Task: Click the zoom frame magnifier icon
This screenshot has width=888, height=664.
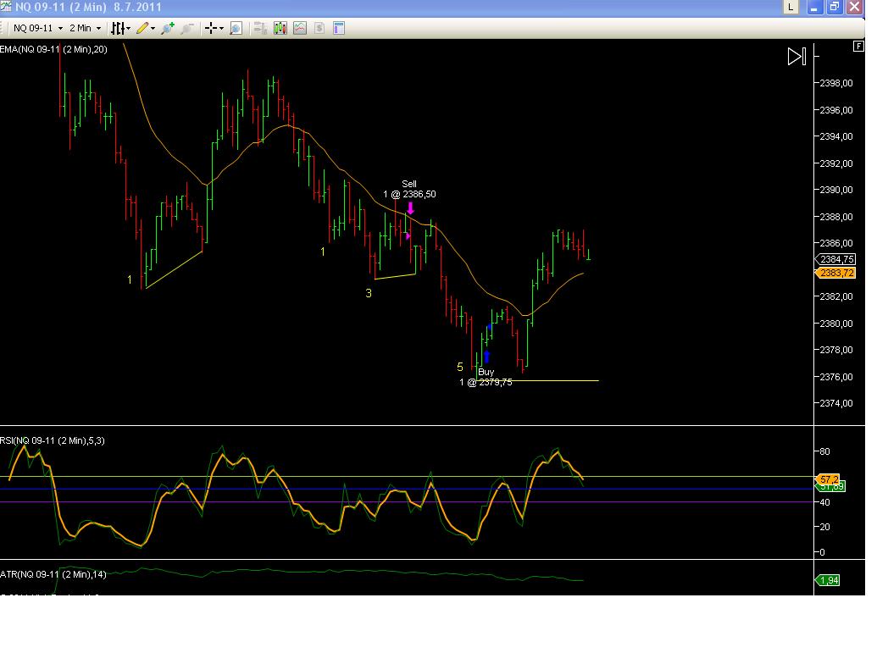Action: [236, 28]
